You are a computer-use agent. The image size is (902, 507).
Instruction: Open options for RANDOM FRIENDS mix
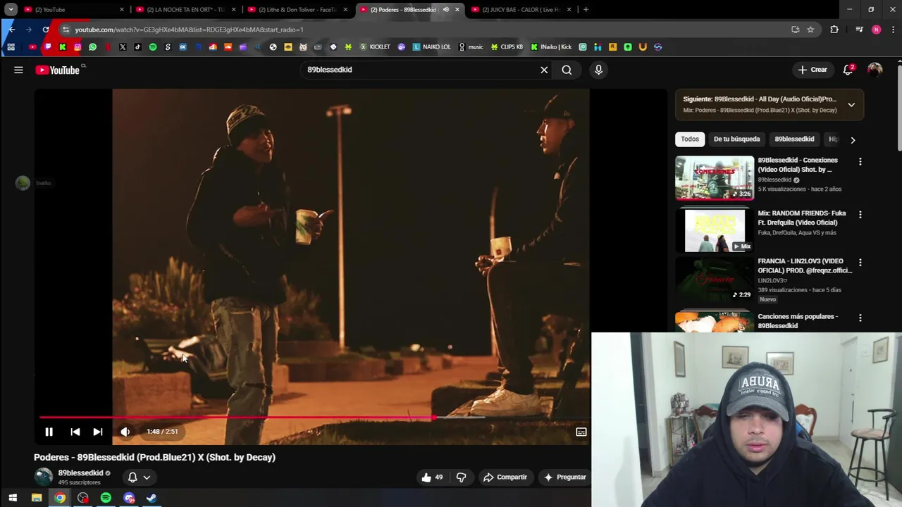coord(860,214)
